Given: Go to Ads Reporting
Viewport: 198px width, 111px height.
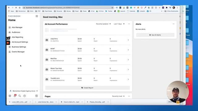Looking at the screenshot, I should tap(17, 37).
